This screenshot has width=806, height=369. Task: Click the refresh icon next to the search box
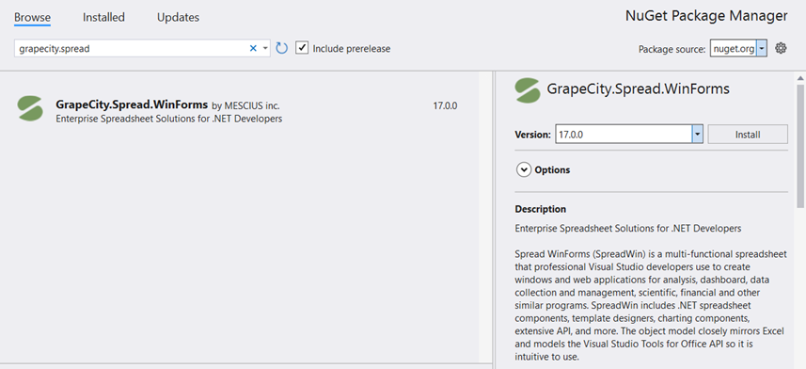[282, 48]
